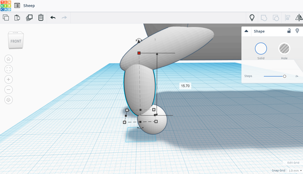Open the Snap Grid 1.0 mm dropdown
Image resolution: width=303 pixels, height=174 pixels.
tap(295, 171)
